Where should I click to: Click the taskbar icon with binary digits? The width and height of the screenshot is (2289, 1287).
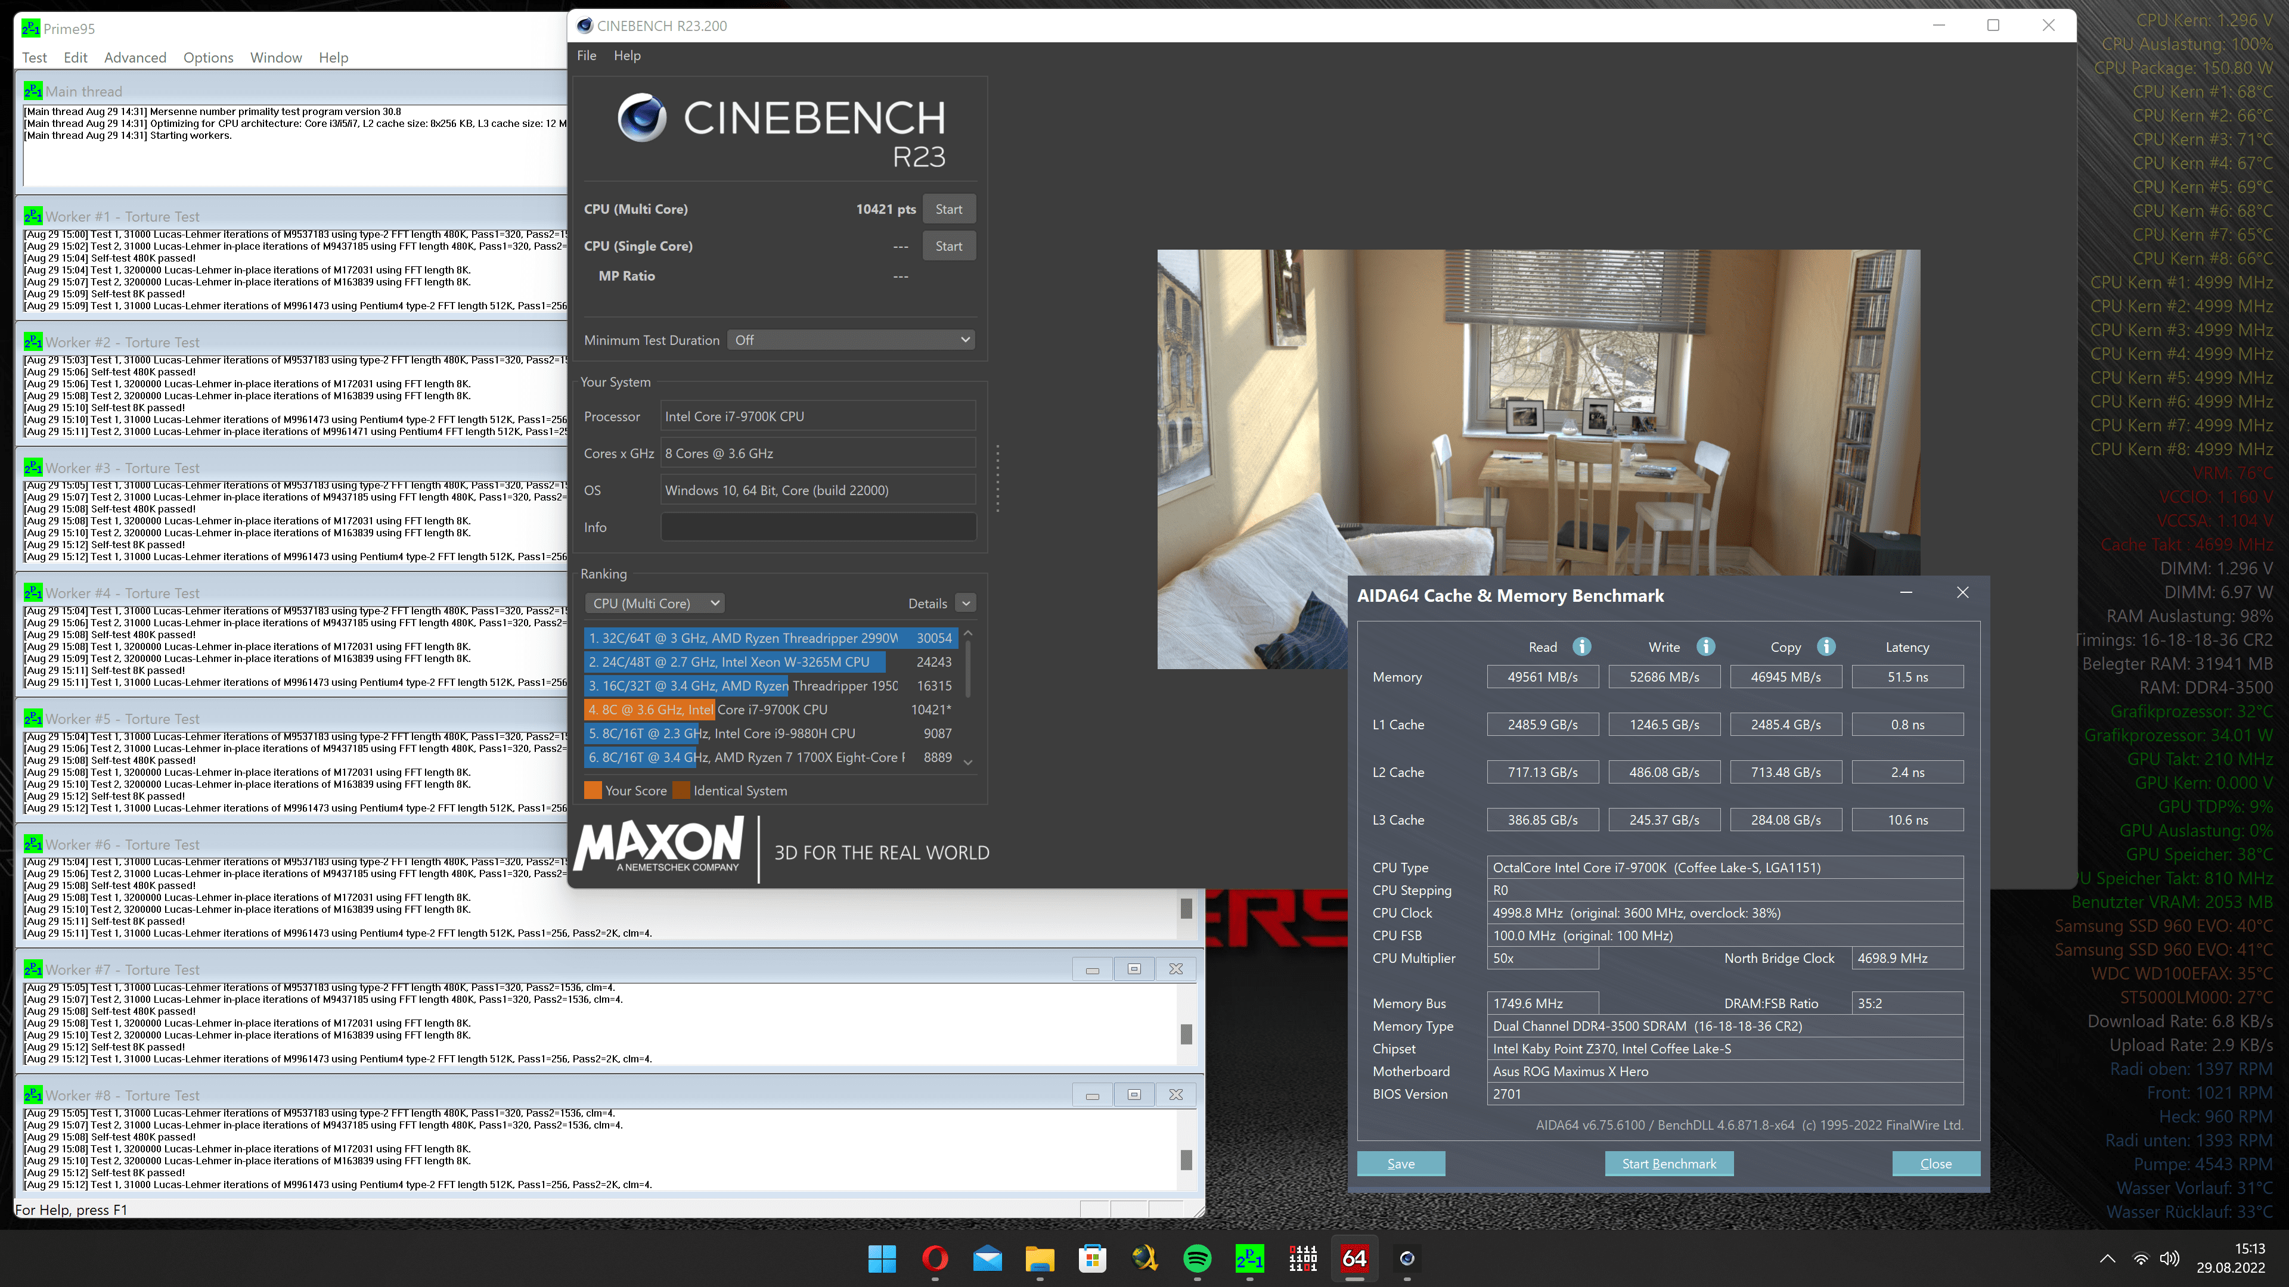point(1302,1258)
